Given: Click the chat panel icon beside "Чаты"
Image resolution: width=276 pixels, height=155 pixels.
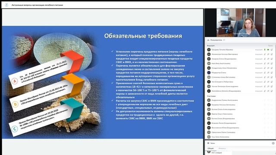Looking at the screenshot, I should pyautogui.click(x=208, y=143).
